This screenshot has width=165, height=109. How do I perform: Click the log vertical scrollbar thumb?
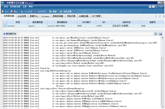[162, 48]
